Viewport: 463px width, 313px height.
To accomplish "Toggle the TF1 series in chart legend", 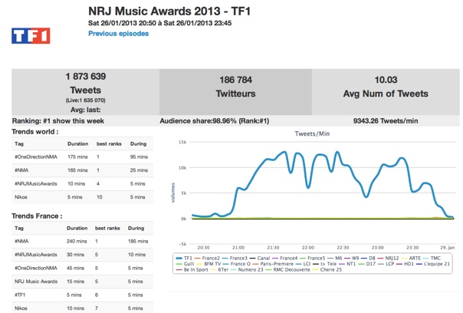I will pyautogui.click(x=188, y=259).
